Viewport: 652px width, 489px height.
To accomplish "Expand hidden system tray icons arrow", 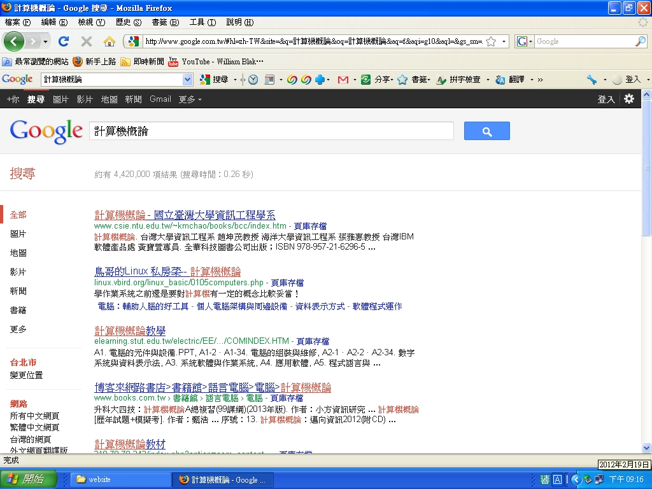I will (576, 479).
